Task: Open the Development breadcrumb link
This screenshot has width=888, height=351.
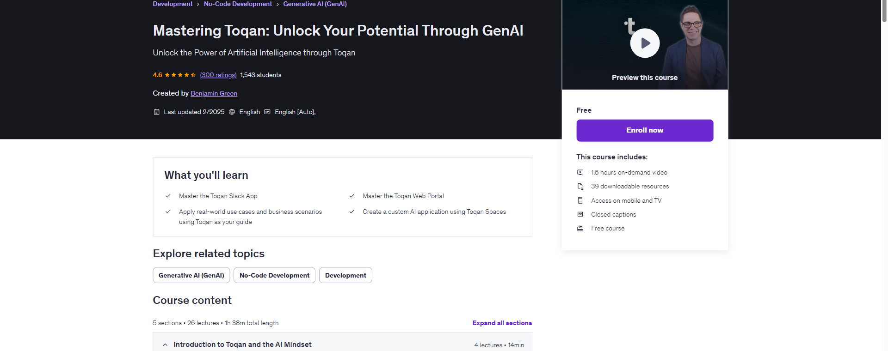Action: pos(173,4)
